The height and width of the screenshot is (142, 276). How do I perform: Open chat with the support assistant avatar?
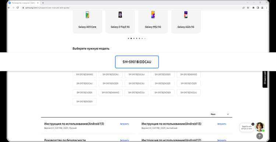pos(260,127)
